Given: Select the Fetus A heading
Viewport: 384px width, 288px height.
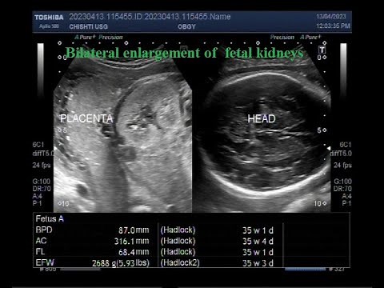Looking at the screenshot, I should [50, 219].
